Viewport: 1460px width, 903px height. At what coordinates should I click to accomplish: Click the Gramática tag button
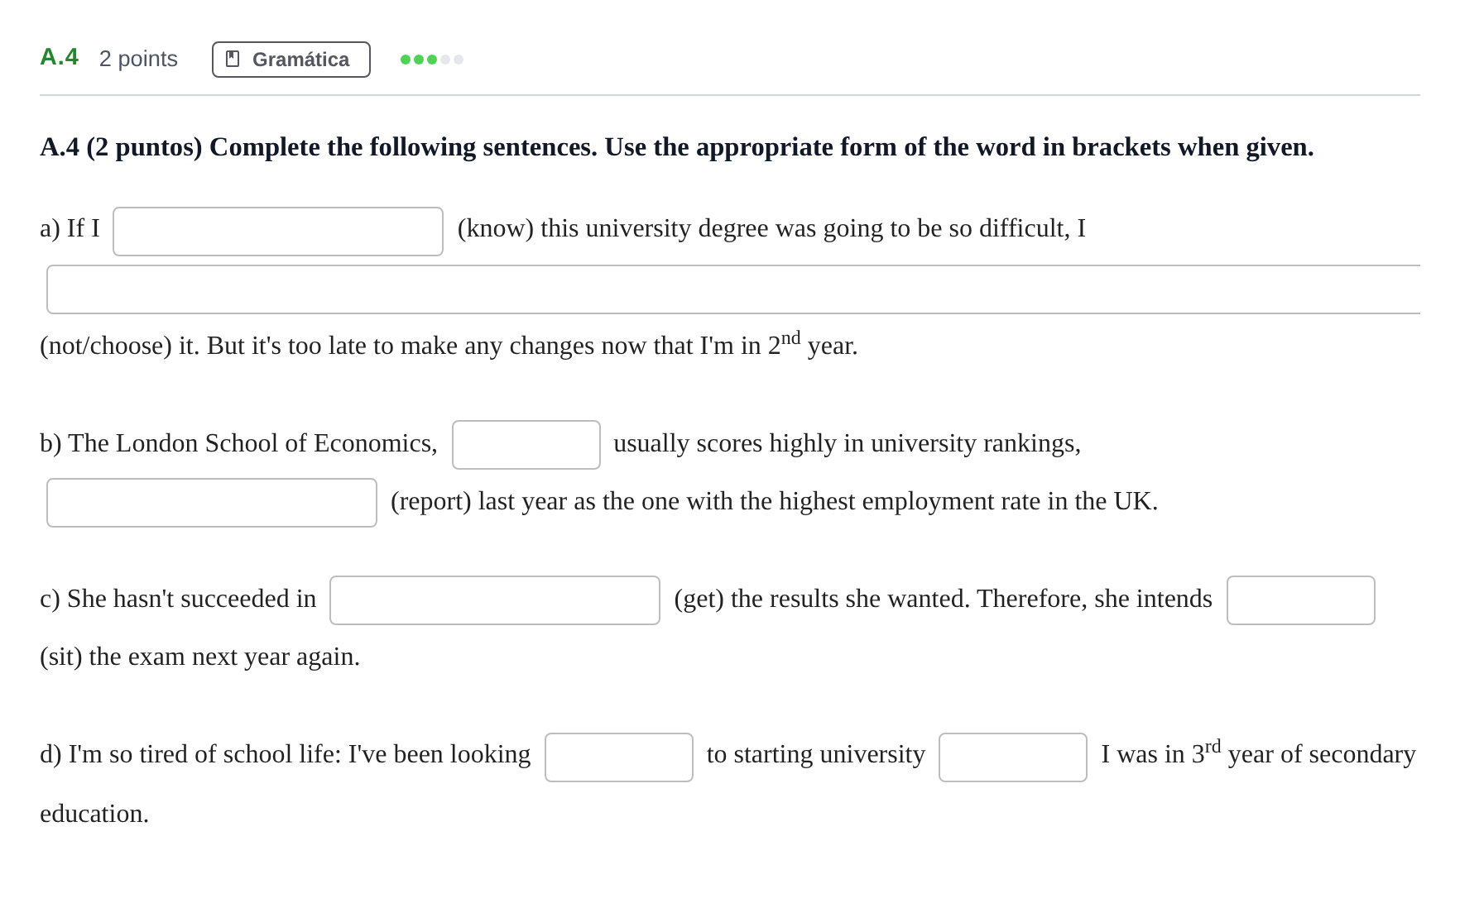coord(291,60)
